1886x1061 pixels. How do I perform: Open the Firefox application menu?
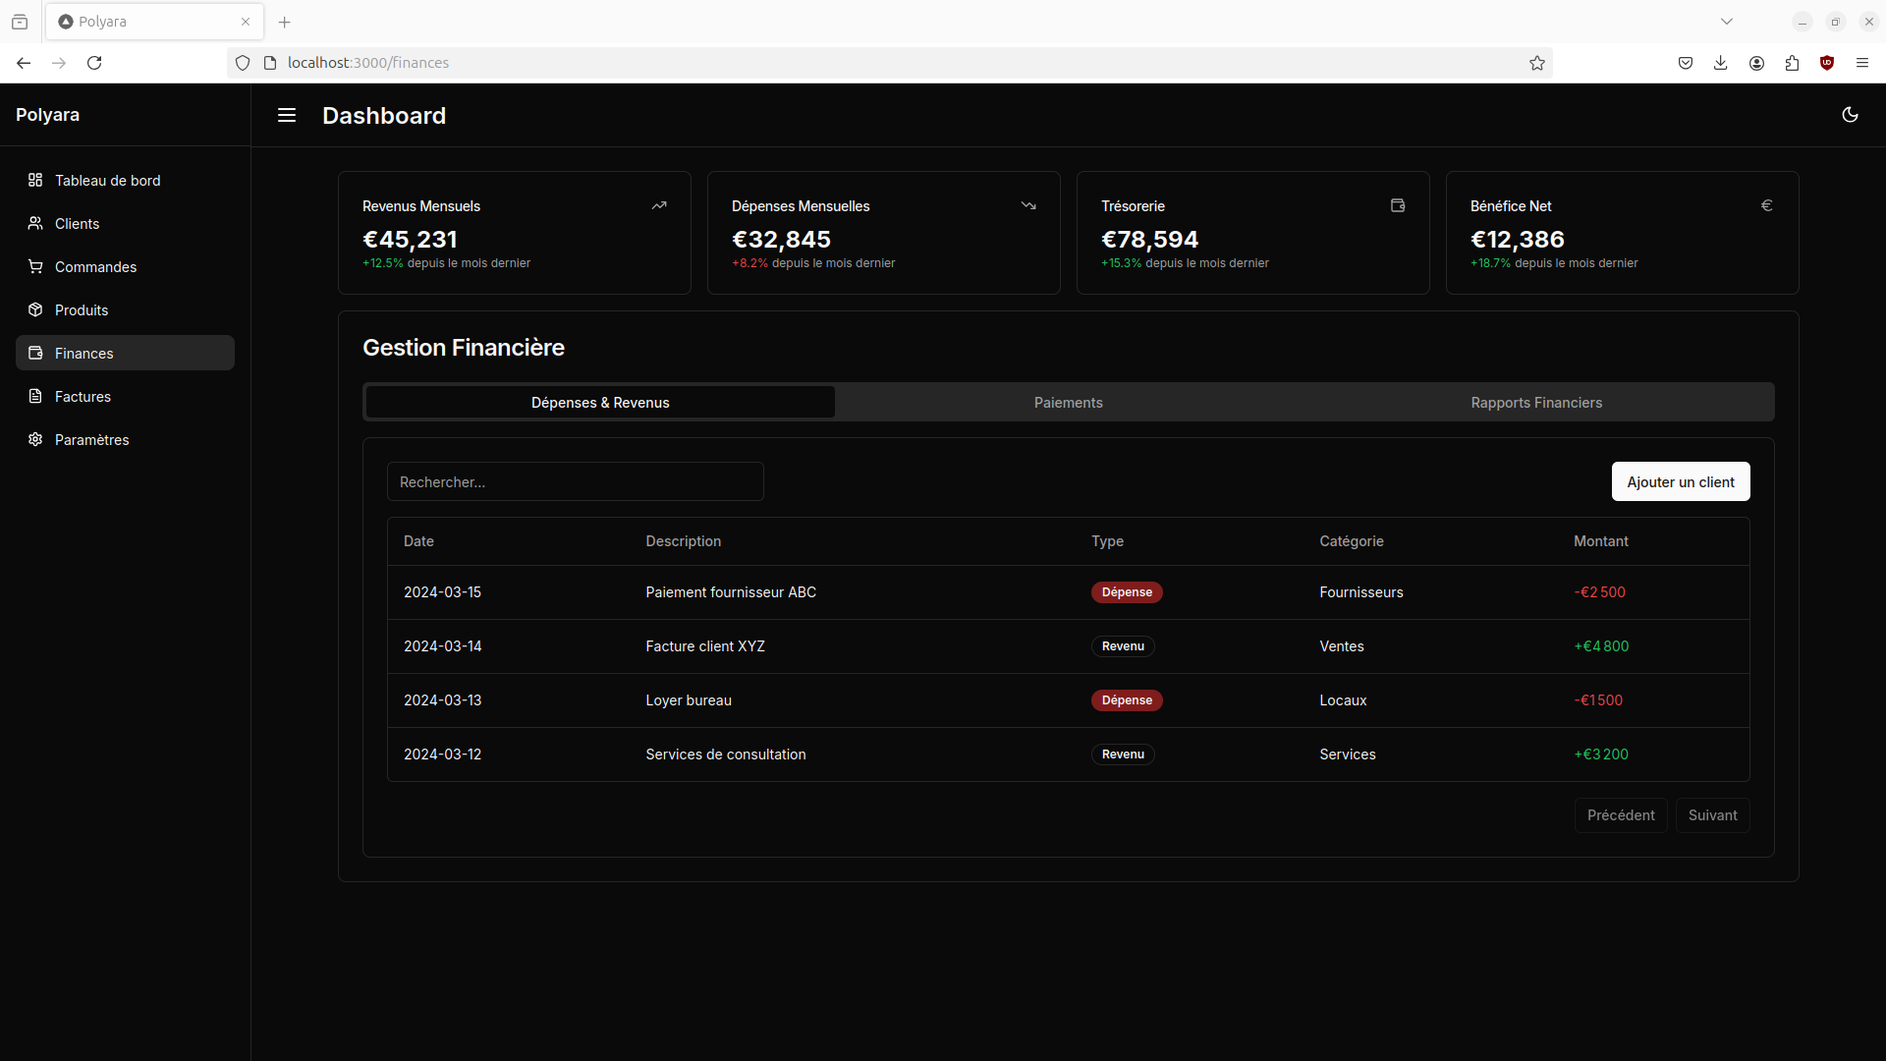1862,62
